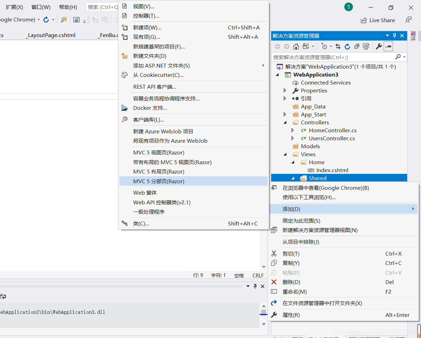This screenshot has width=421, height=338.
Task: Choose 视图(V)... in the add submenu
Action: [x=193, y=7]
